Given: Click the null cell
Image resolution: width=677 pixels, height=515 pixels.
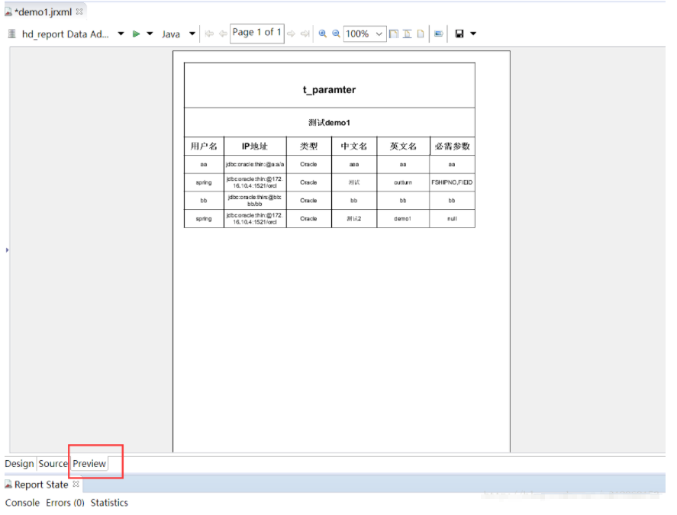Looking at the screenshot, I should pos(452,219).
